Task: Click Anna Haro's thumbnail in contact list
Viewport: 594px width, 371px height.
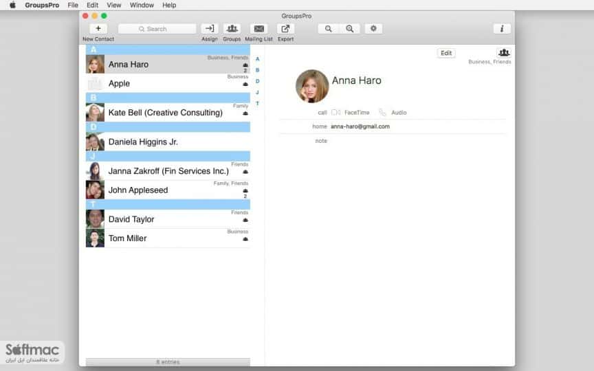Action: 95,65
